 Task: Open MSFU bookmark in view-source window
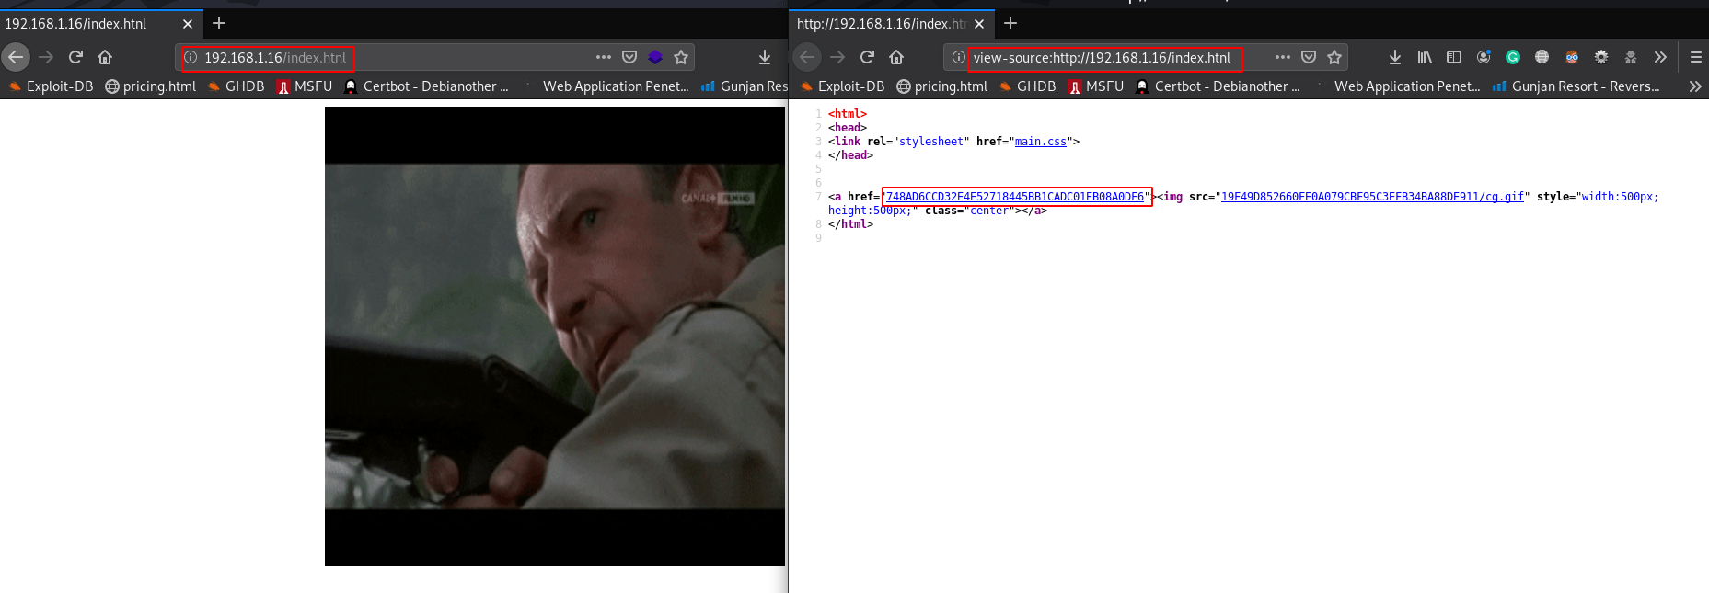[1096, 86]
